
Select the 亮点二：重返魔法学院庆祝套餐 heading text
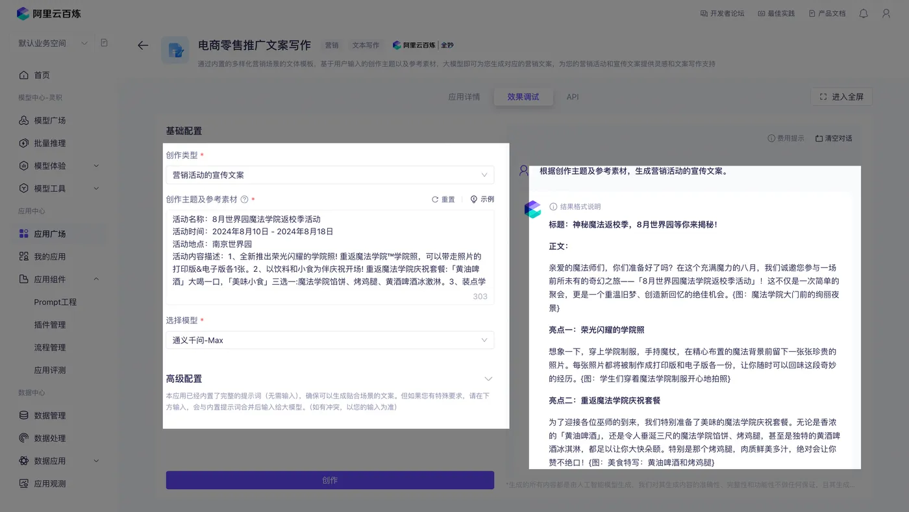[x=604, y=401]
